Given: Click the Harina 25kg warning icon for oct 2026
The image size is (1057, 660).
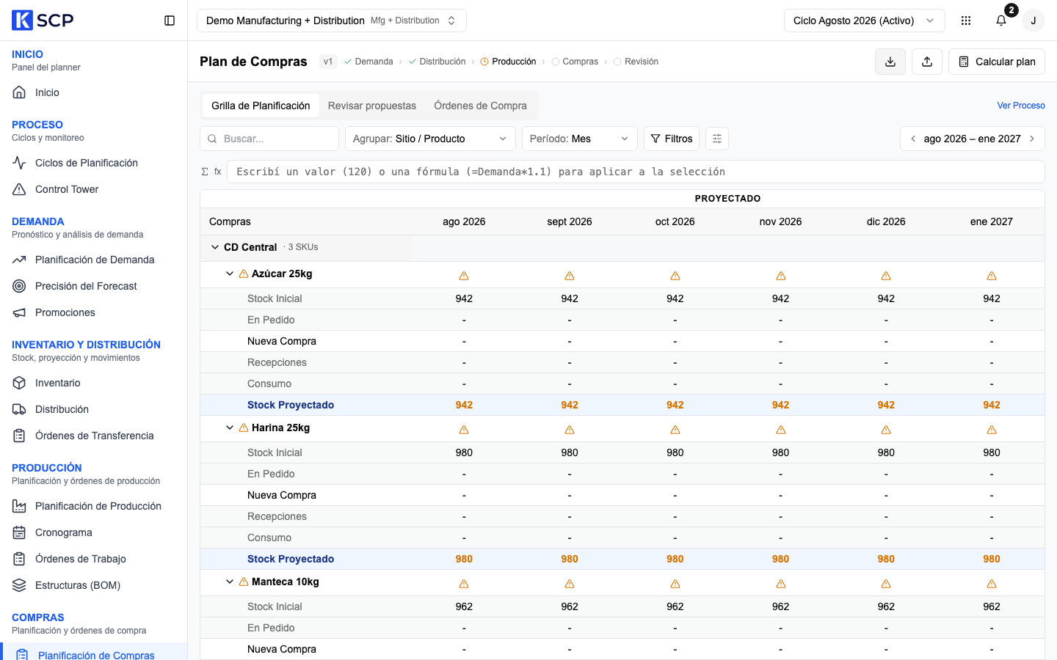Looking at the screenshot, I should click(675, 430).
